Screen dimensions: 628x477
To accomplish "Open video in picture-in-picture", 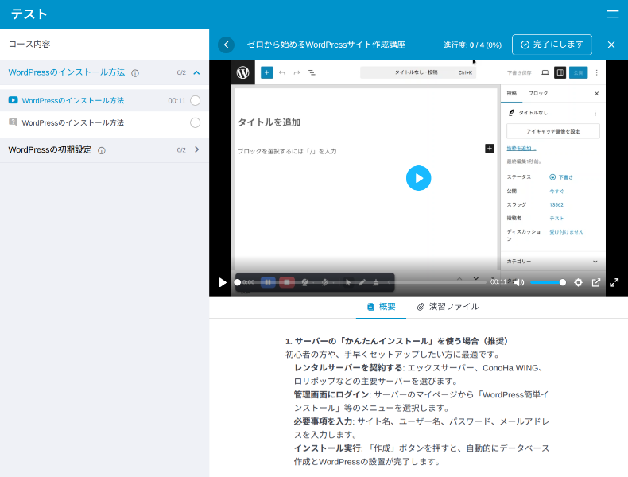I will (596, 282).
